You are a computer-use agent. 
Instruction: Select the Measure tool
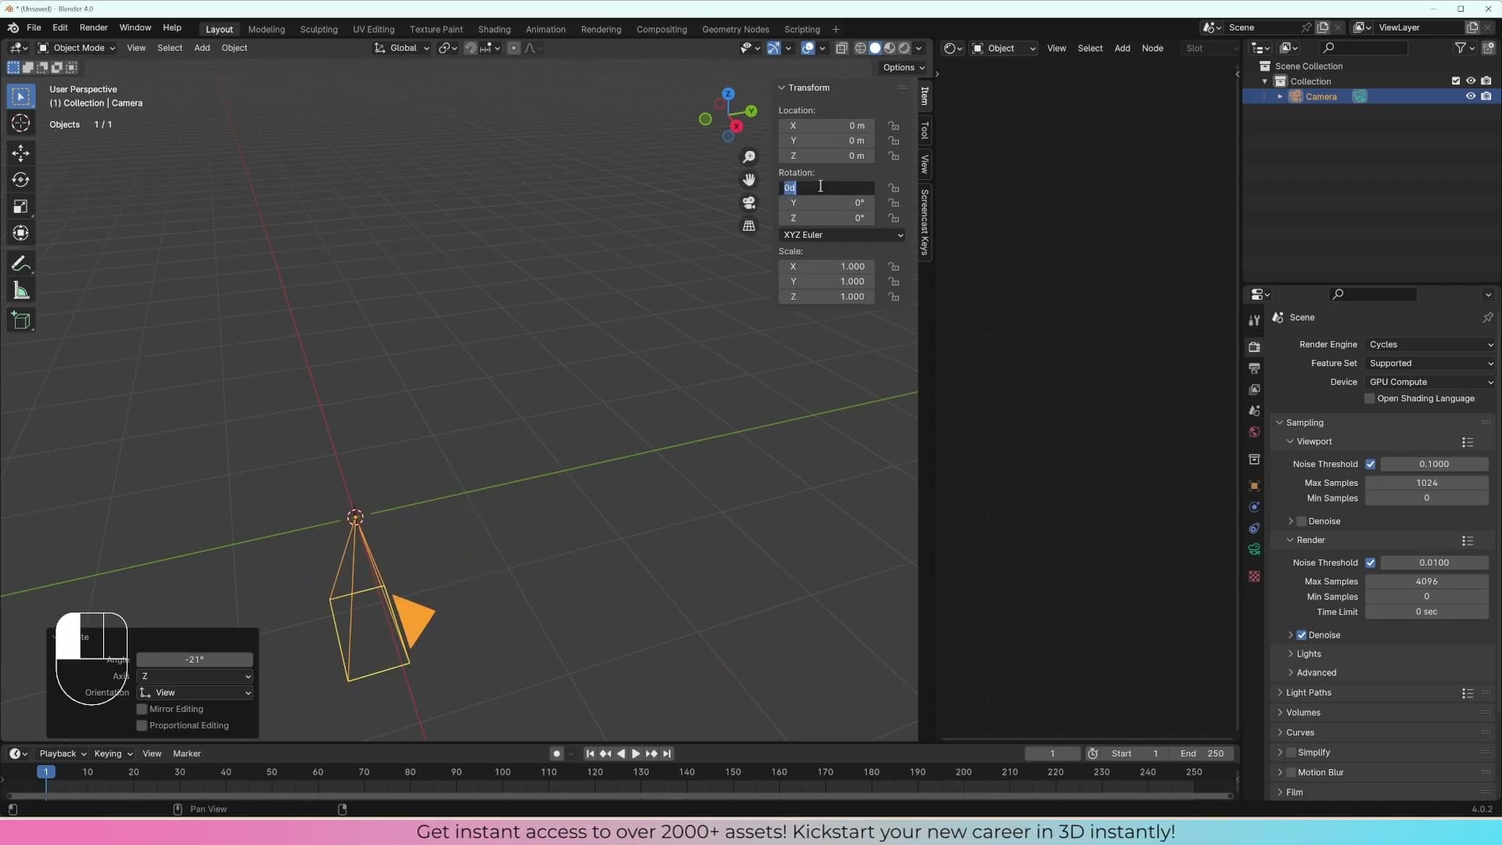[x=21, y=291]
